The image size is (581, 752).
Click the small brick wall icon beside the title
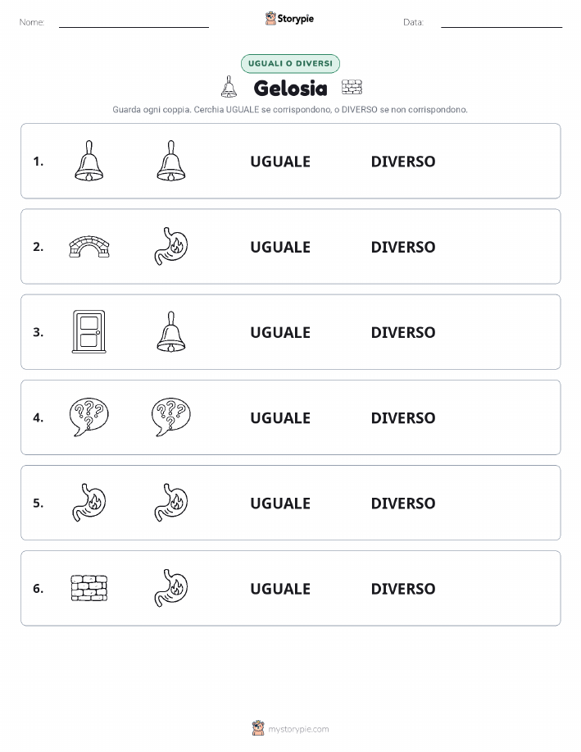click(352, 87)
